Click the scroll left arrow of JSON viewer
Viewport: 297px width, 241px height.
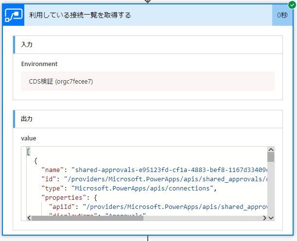[x=29, y=218]
